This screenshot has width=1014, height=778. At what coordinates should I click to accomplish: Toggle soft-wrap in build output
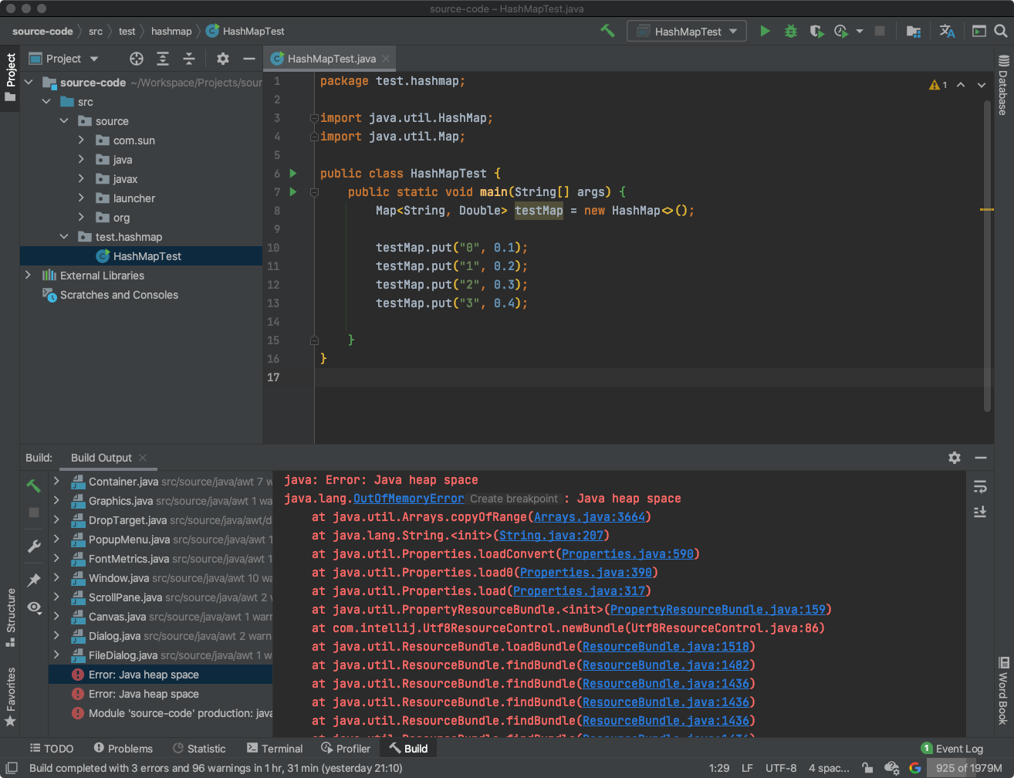(x=980, y=486)
